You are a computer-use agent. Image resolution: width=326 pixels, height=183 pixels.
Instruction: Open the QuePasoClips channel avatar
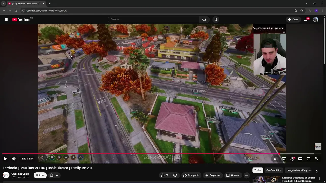[x=6, y=175]
